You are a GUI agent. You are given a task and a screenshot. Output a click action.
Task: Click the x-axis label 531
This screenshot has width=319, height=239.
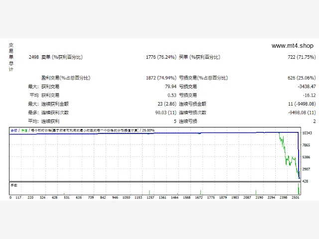[66, 198]
